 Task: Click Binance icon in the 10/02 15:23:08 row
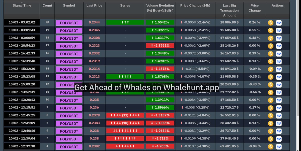click(271, 77)
